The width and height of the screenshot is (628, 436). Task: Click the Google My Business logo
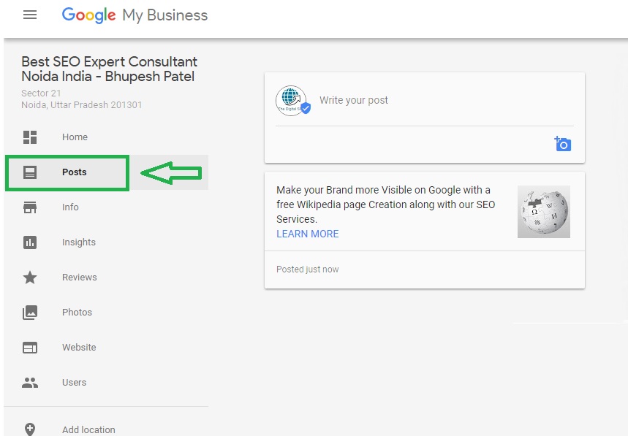[x=135, y=15]
